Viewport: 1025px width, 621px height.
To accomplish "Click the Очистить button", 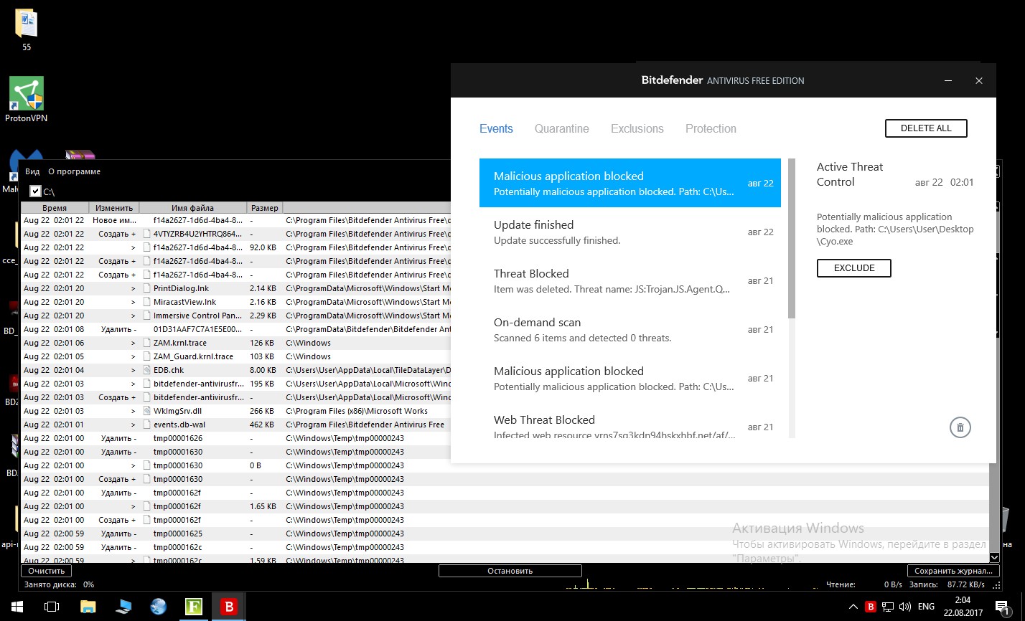I will click(47, 571).
